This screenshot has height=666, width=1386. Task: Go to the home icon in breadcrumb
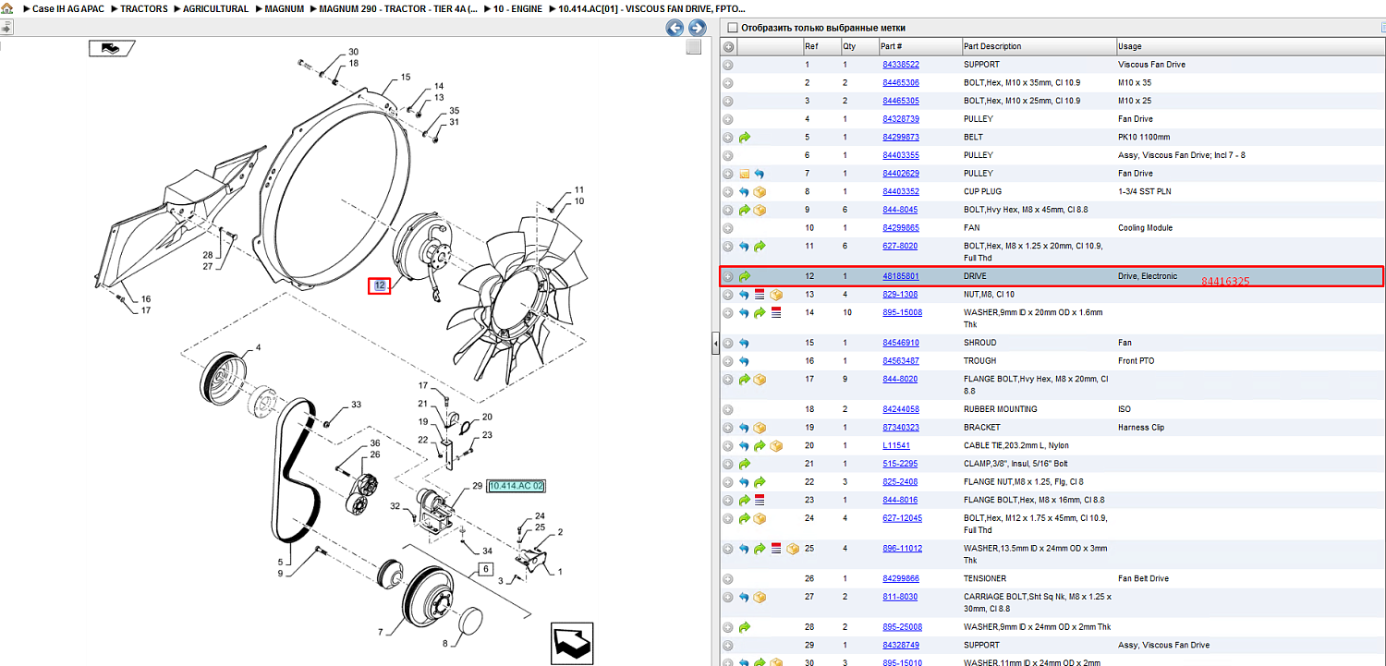(7, 8)
